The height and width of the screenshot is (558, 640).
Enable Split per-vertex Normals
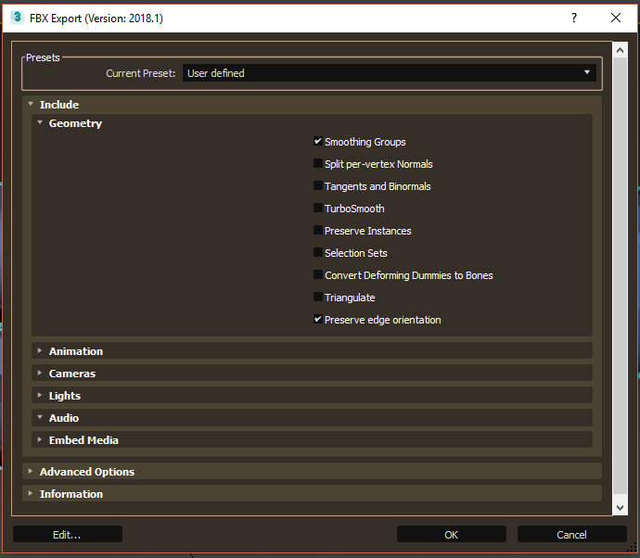click(x=318, y=164)
